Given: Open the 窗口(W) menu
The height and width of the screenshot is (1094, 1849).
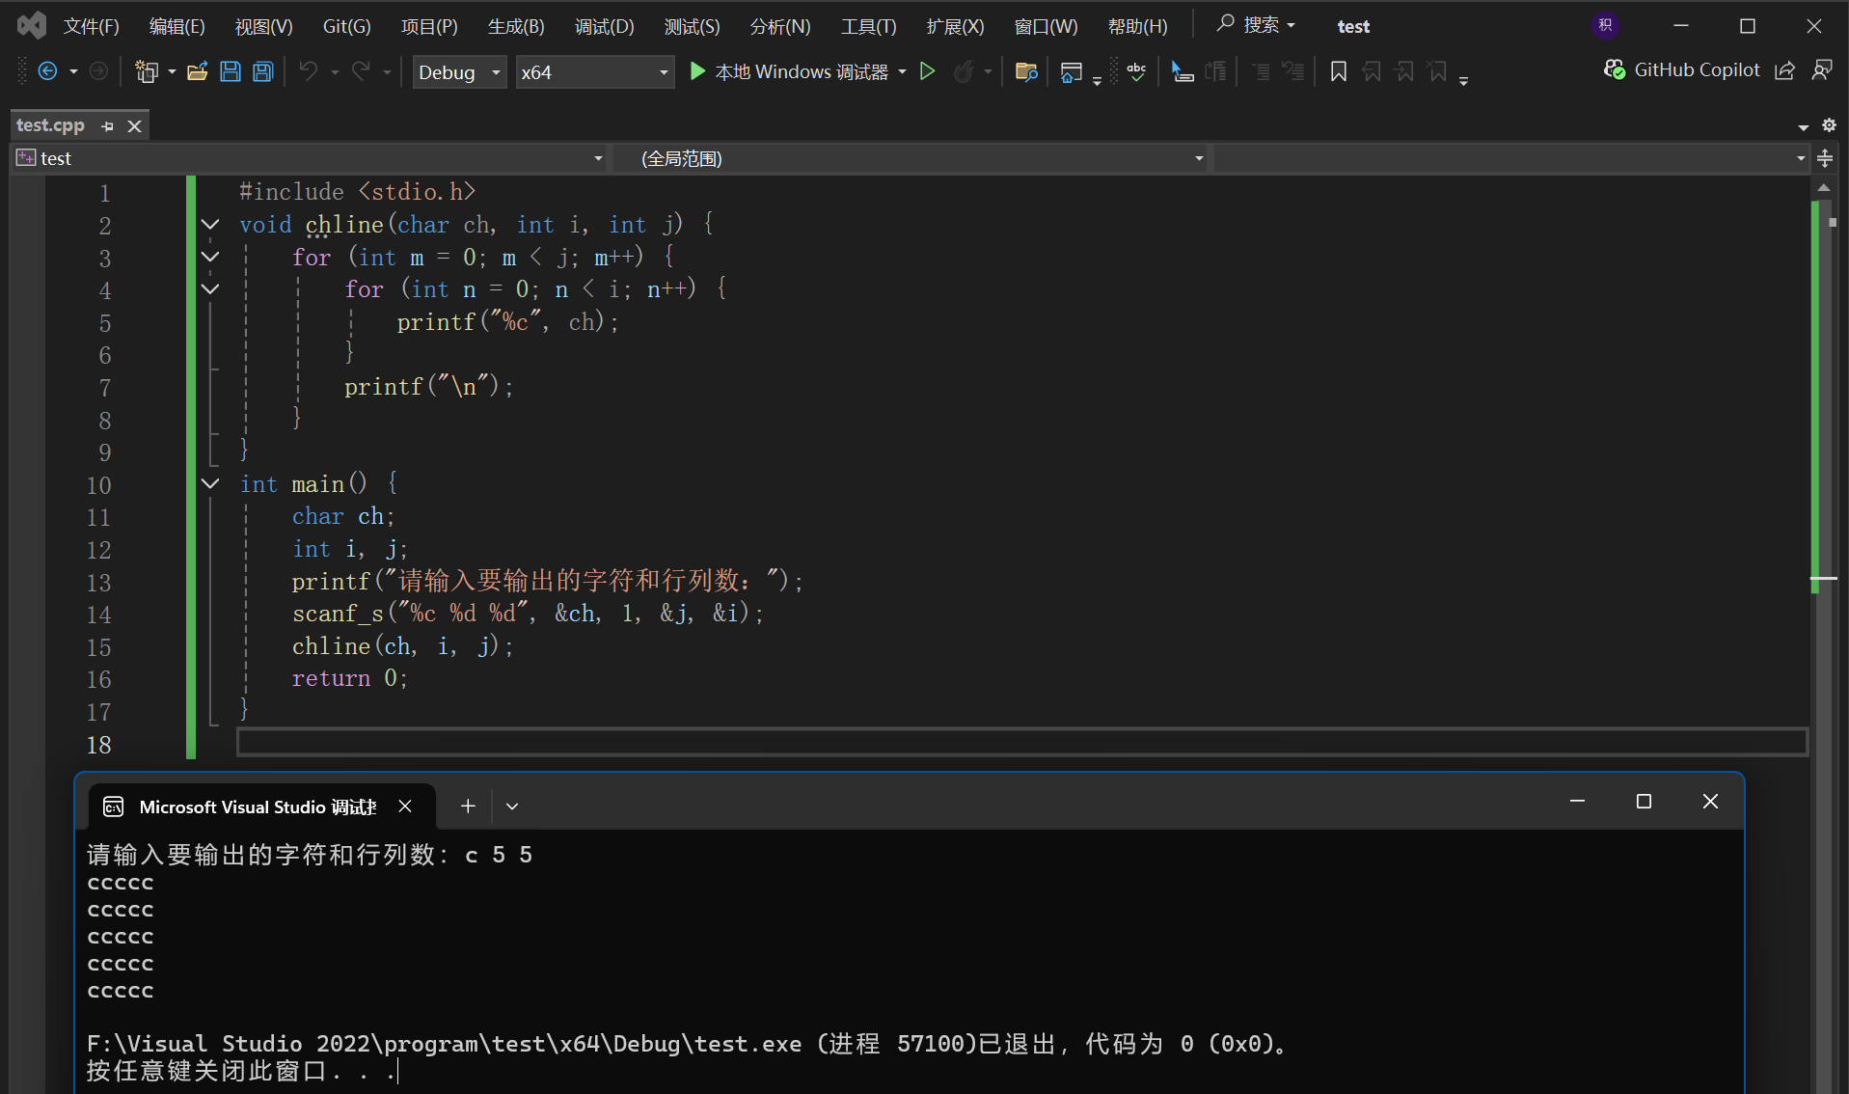Looking at the screenshot, I should pyautogui.click(x=1047, y=26).
